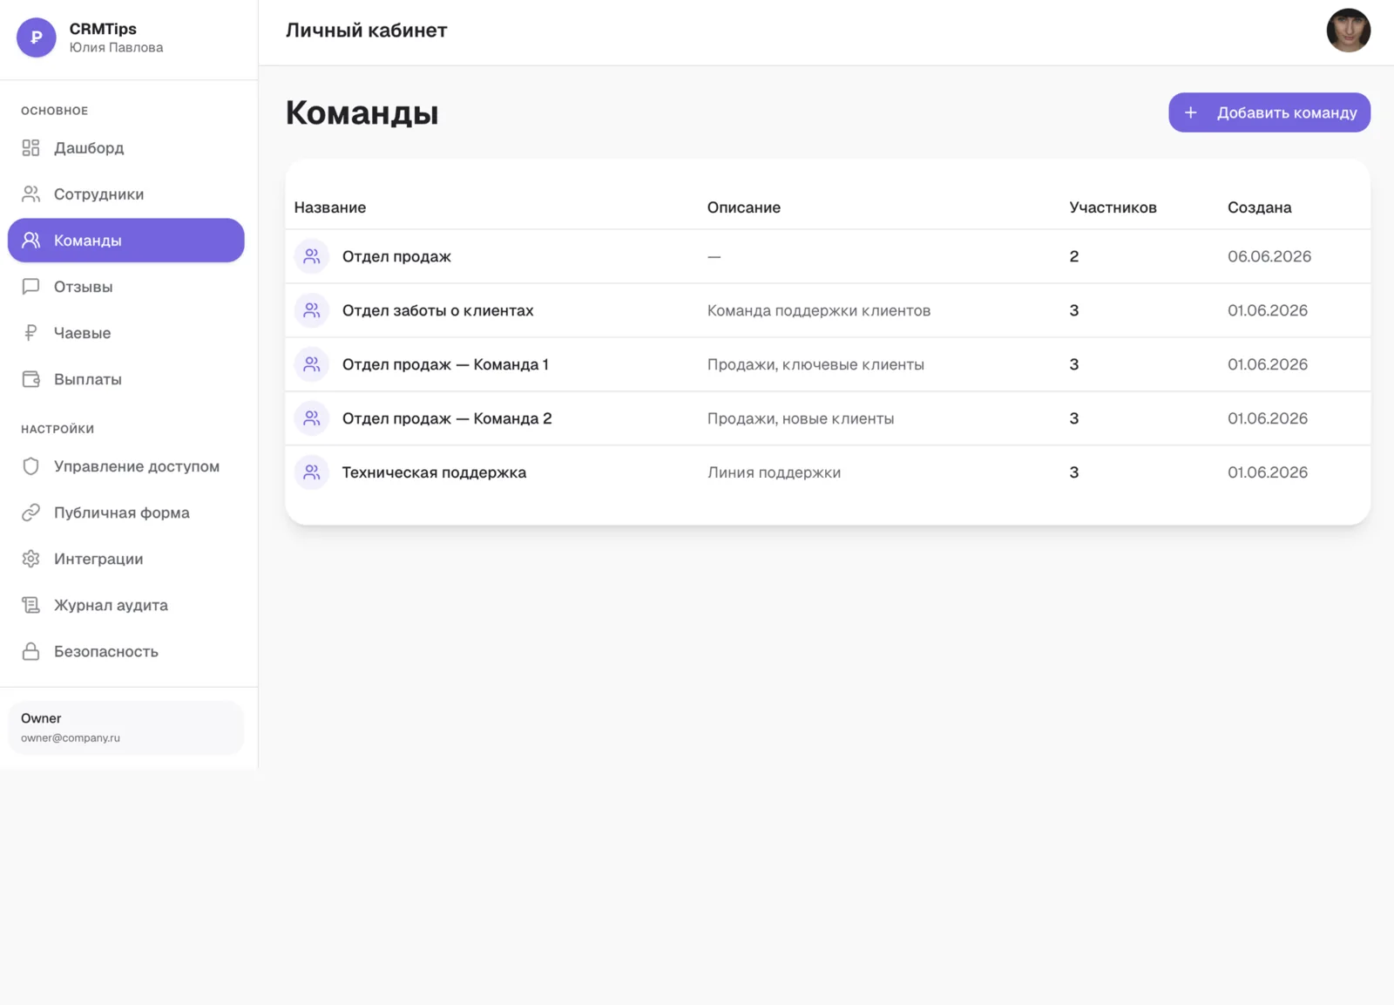Click the owner@company.ru email text

pyautogui.click(x=71, y=737)
